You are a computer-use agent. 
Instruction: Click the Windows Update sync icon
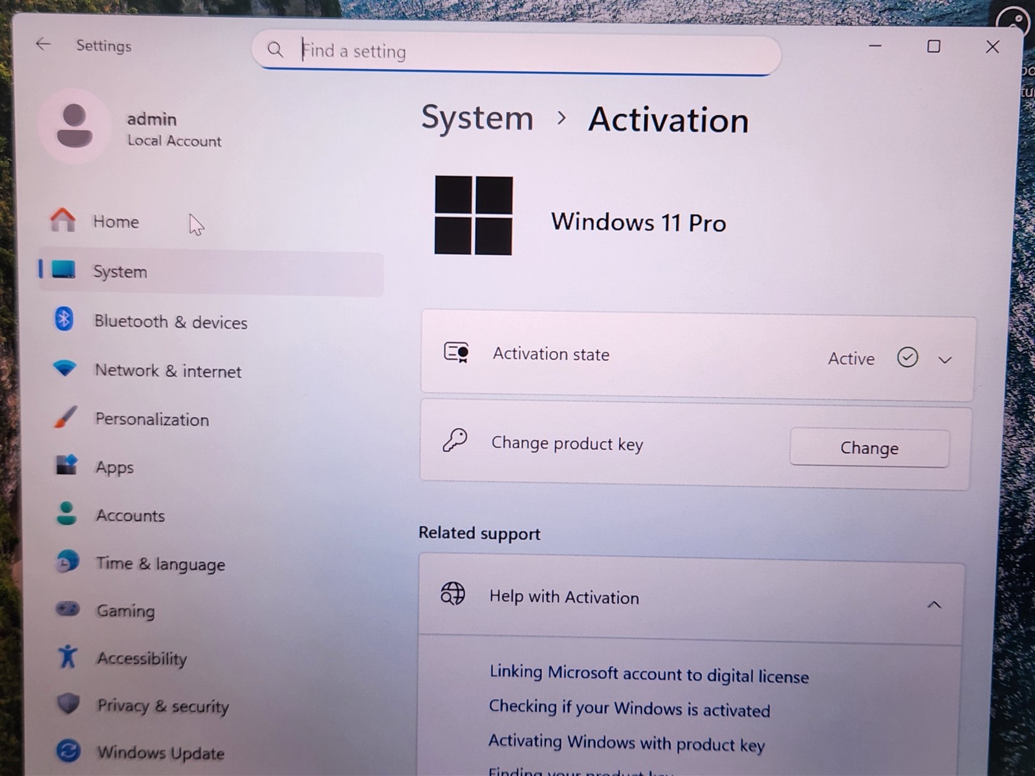(68, 751)
